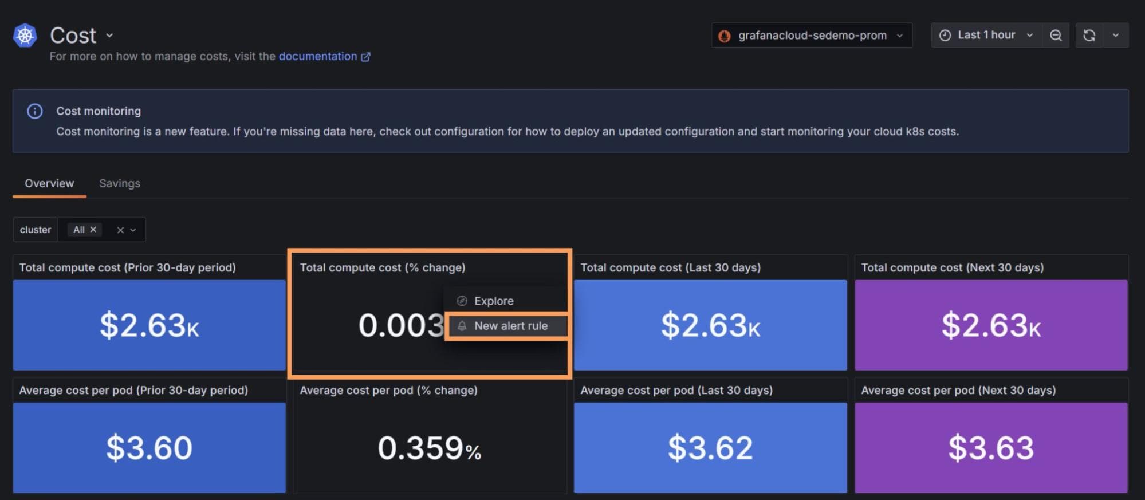Expand the refresh interval dropdown arrow
This screenshot has height=500, width=1145.
(x=1115, y=35)
